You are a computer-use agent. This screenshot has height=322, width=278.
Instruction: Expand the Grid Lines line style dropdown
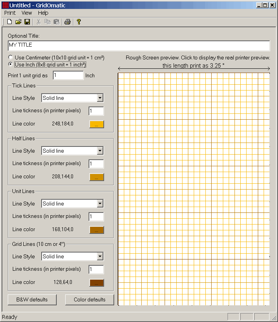100,257
